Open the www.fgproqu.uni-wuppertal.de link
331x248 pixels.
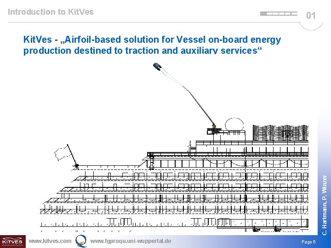(x=131, y=241)
